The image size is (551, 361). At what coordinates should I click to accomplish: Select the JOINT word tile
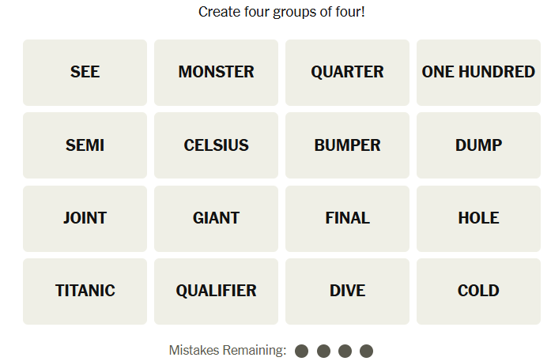coord(85,218)
